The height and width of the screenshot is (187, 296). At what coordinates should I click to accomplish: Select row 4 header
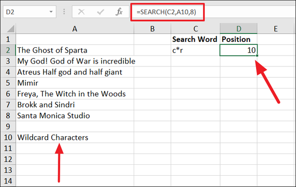click(x=8, y=72)
